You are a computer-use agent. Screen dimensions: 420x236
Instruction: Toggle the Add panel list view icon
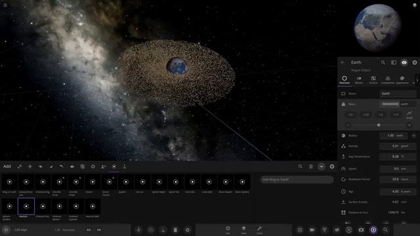tap(311, 167)
